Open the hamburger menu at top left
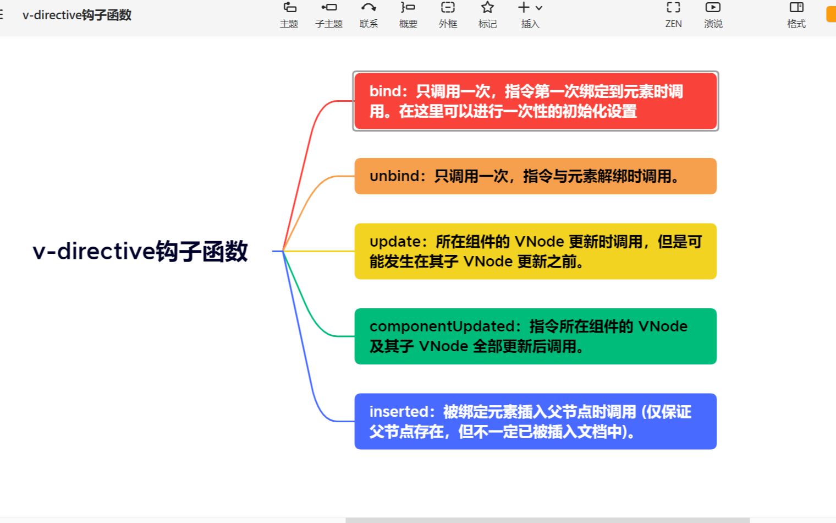Screen dimensions: 836x523 [2, 15]
